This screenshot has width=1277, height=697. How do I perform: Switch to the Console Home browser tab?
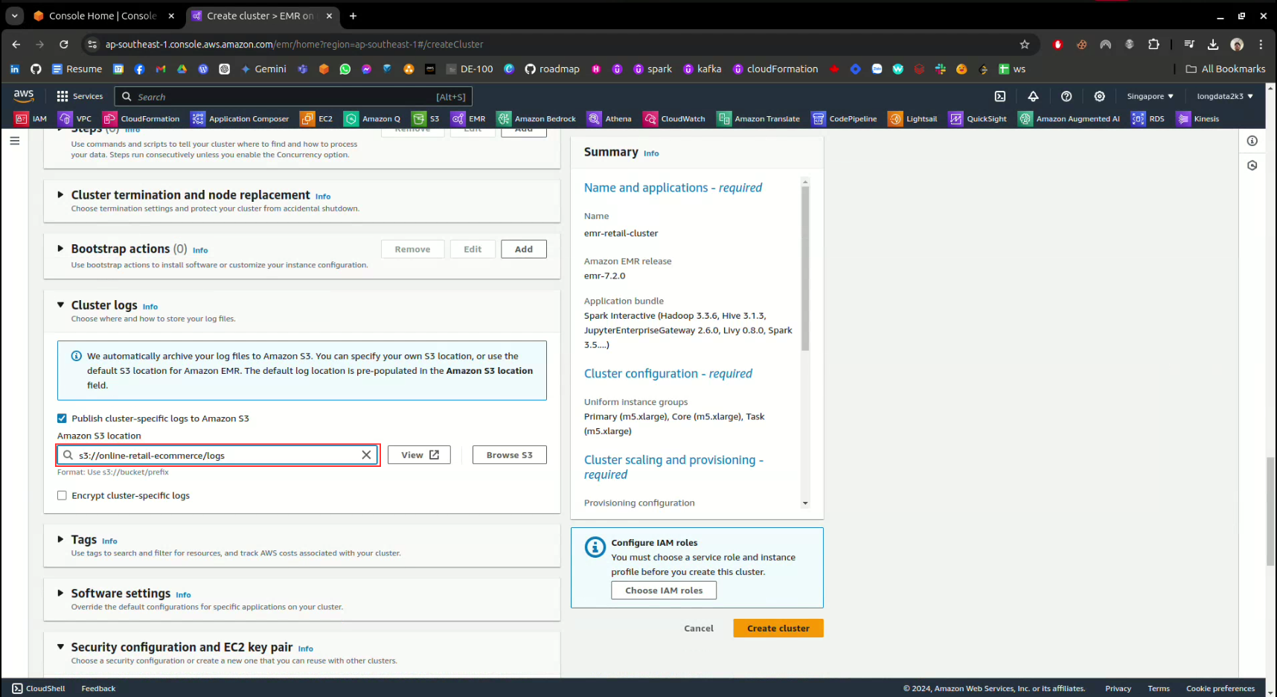103,16
